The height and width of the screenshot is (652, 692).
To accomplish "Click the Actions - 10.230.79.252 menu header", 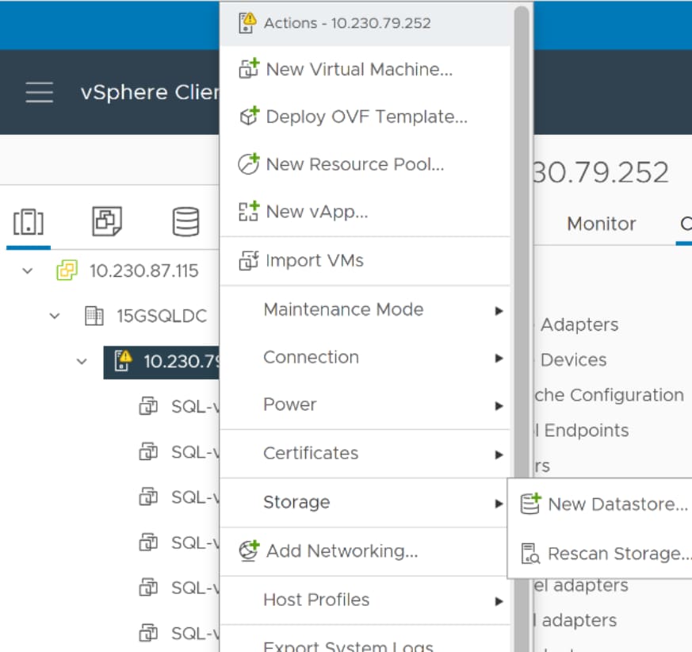I will [365, 23].
